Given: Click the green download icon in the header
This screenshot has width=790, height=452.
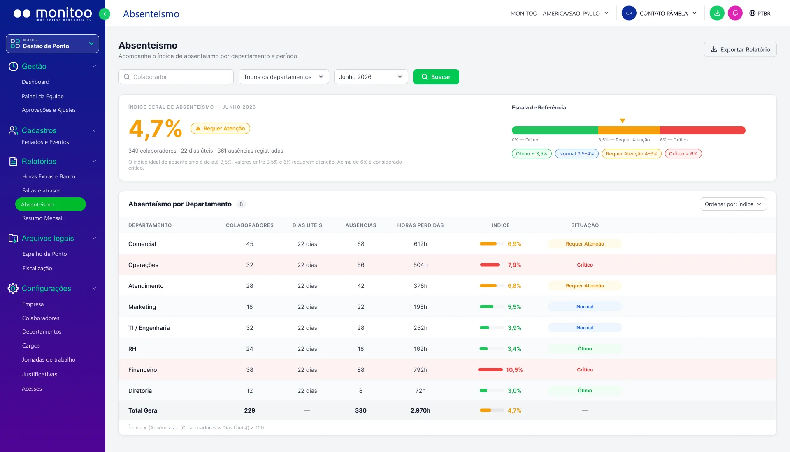Looking at the screenshot, I should pyautogui.click(x=717, y=13).
